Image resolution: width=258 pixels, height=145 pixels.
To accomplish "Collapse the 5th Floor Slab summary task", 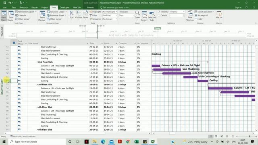I will tap(37, 130).
